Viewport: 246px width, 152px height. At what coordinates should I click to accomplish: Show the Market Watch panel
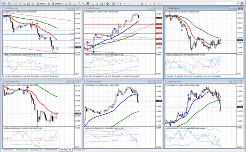coord(16,4)
